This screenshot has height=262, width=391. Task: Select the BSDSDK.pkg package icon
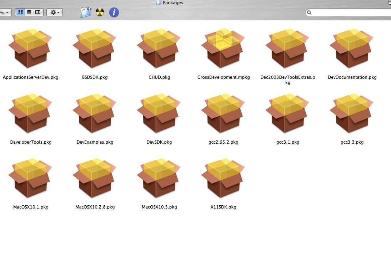point(95,48)
